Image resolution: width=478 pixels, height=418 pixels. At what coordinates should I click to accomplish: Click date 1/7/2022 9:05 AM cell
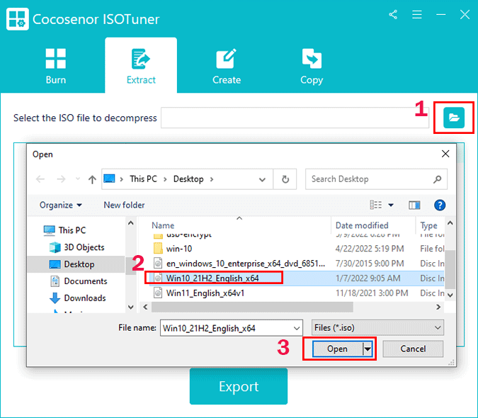[368, 278]
